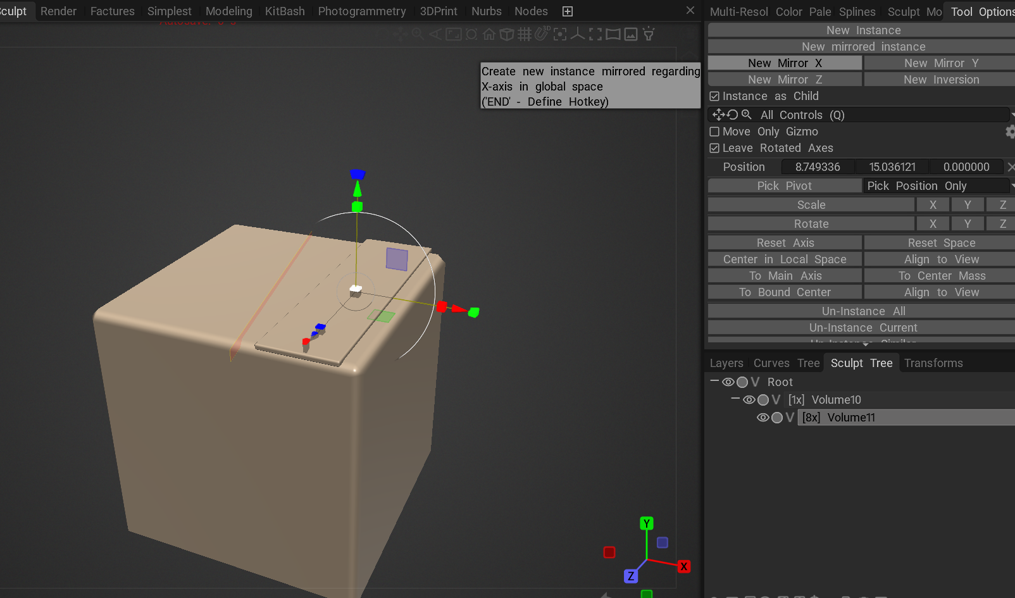
Task: Enable the Move Only Gizmo checkbox
Action: pos(714,132)
